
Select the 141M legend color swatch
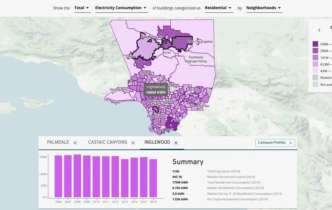pyautogui.click(x=315, y=57)
